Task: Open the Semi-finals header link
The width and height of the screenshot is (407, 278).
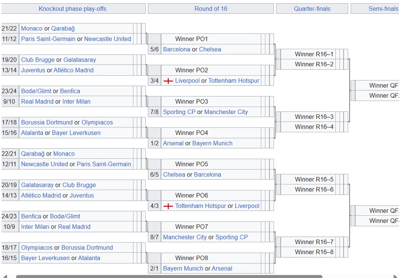Action: (383, 9)
